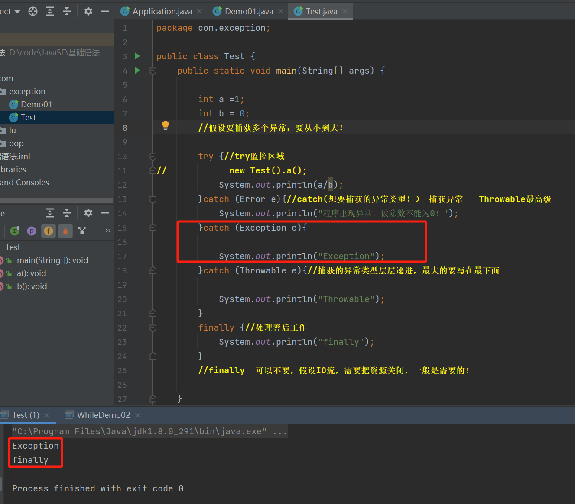The image size is (575, 504).
Task: Open the Project view dropdown arrow
Action: 17,12
